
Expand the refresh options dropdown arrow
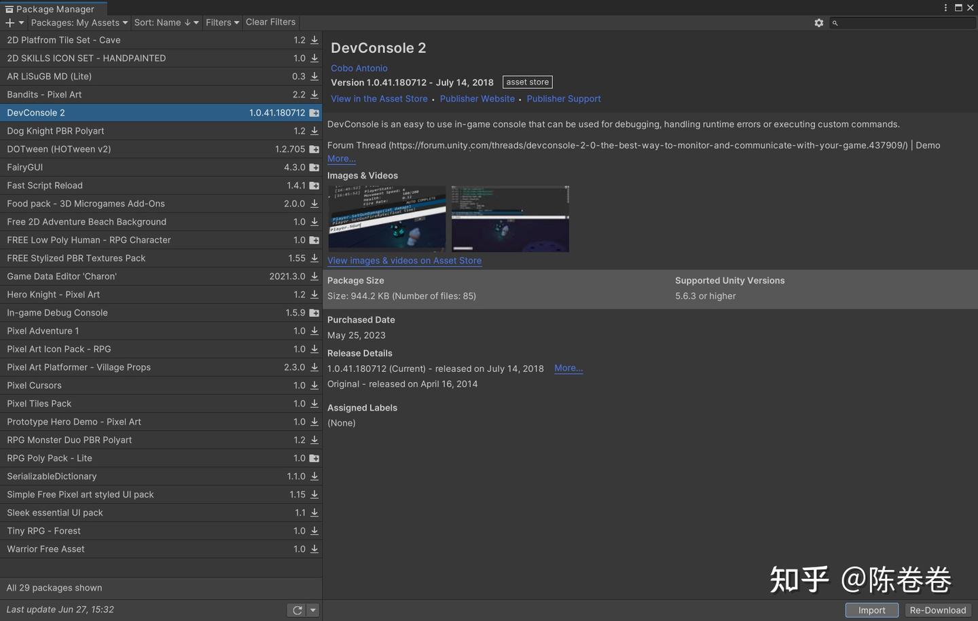tap(313, 610)
